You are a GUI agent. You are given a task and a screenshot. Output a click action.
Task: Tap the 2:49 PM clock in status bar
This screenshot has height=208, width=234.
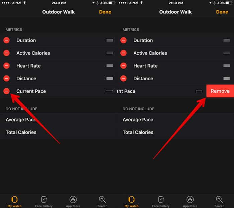coord(59,3)
